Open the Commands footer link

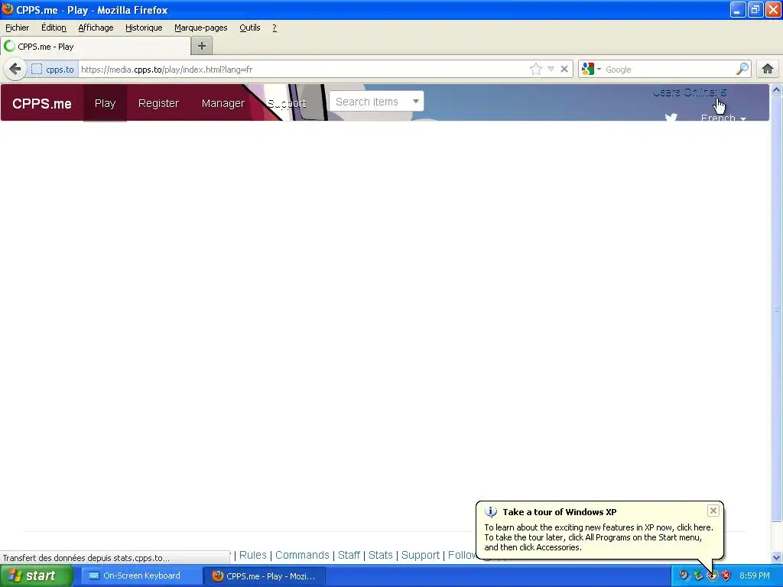pyautogui.click(x=302, y=555)
